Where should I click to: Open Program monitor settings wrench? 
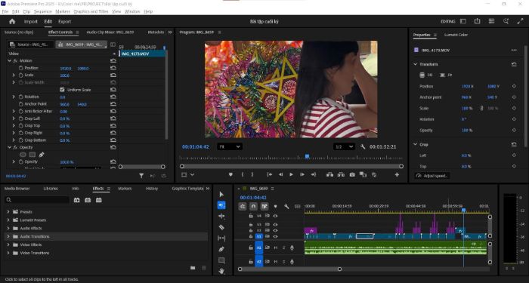[363, 147]
